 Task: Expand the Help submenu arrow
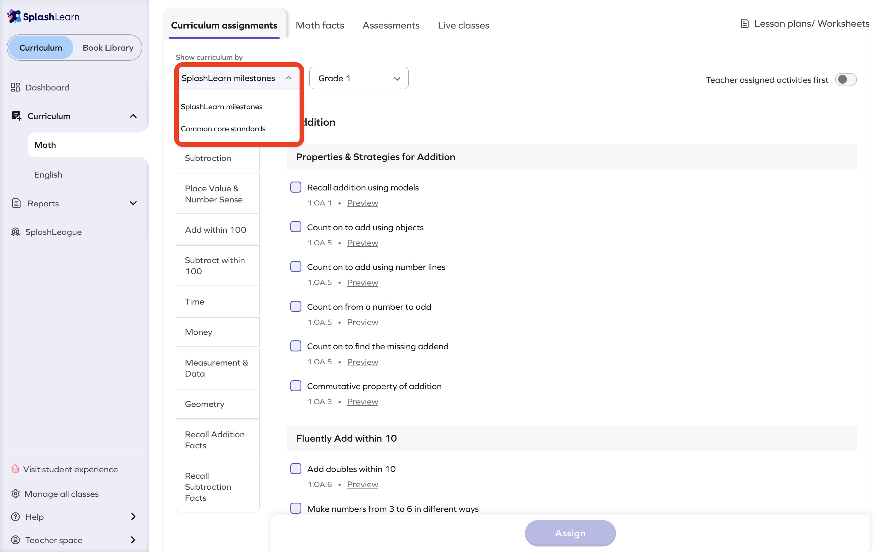tap(133, 517)
